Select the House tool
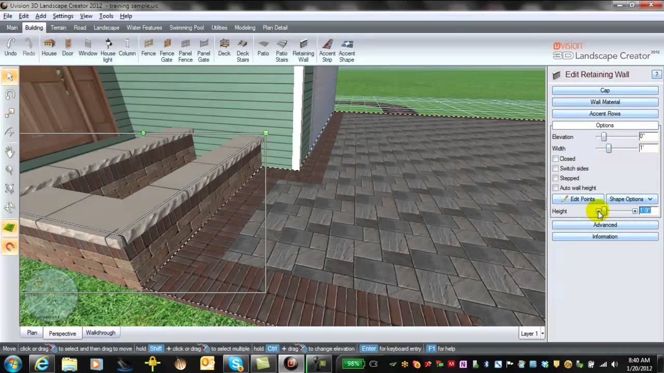 (49, 47)
